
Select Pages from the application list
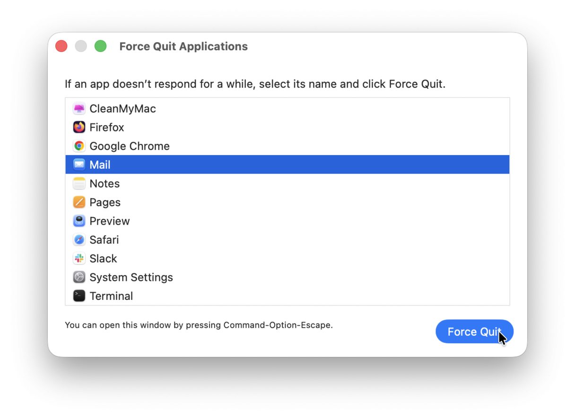[105, 202]
